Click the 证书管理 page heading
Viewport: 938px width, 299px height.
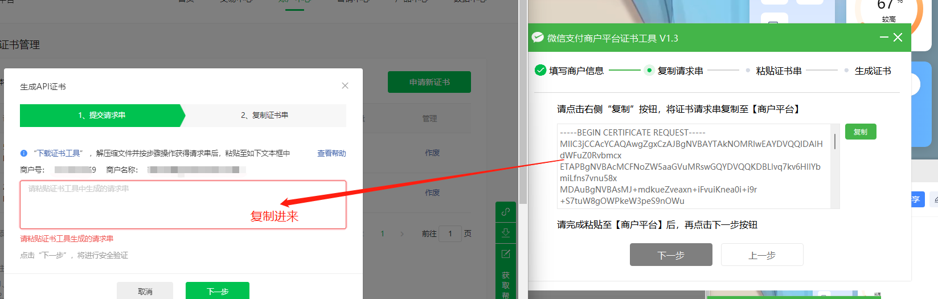tap(20, 45)
